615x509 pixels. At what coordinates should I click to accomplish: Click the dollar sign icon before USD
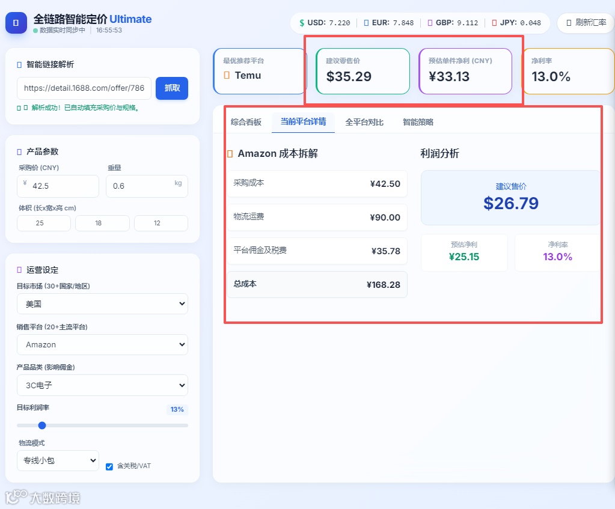click(302, 23)
